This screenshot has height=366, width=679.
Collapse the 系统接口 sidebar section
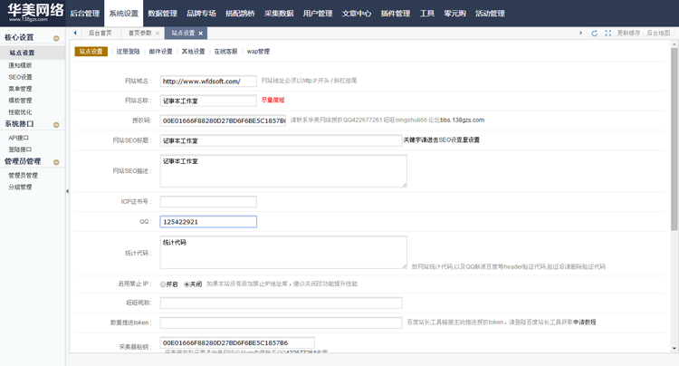(x=56, y=125)
